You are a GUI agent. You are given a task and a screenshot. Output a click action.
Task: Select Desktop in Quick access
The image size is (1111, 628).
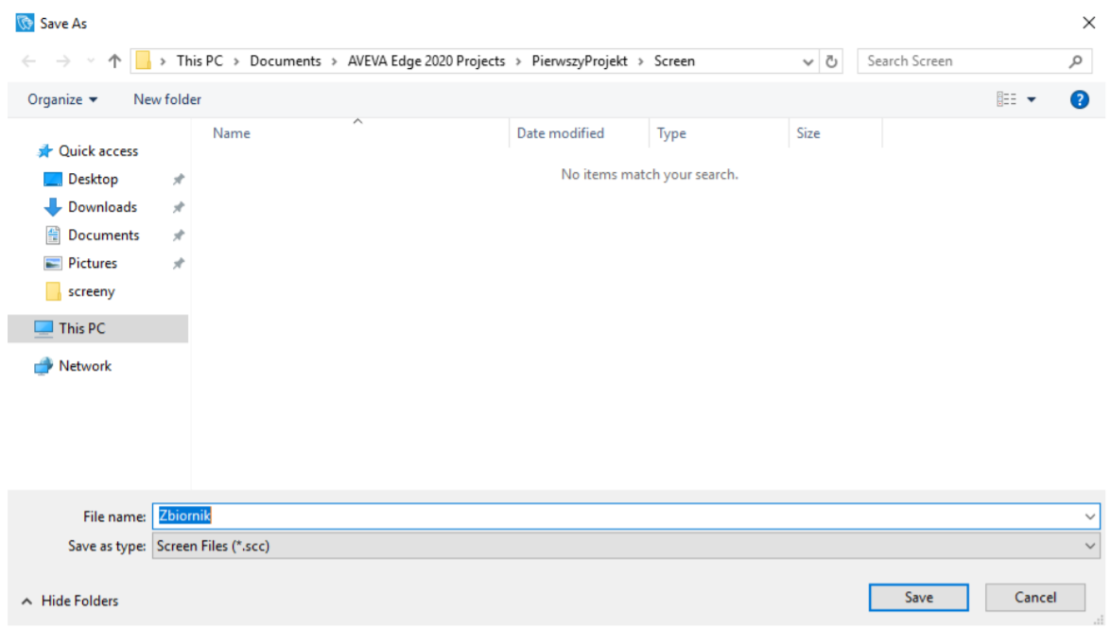(93, 179)
